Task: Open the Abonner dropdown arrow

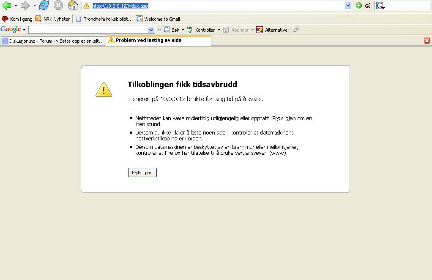Action: tap(252, 30)
